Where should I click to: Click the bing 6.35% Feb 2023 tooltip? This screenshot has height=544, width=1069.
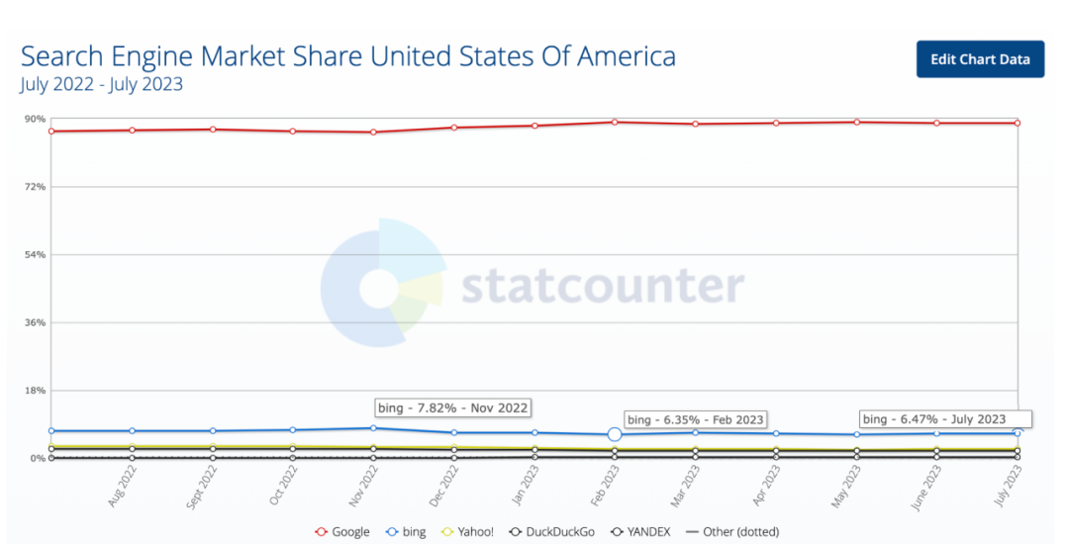point(697,419)
